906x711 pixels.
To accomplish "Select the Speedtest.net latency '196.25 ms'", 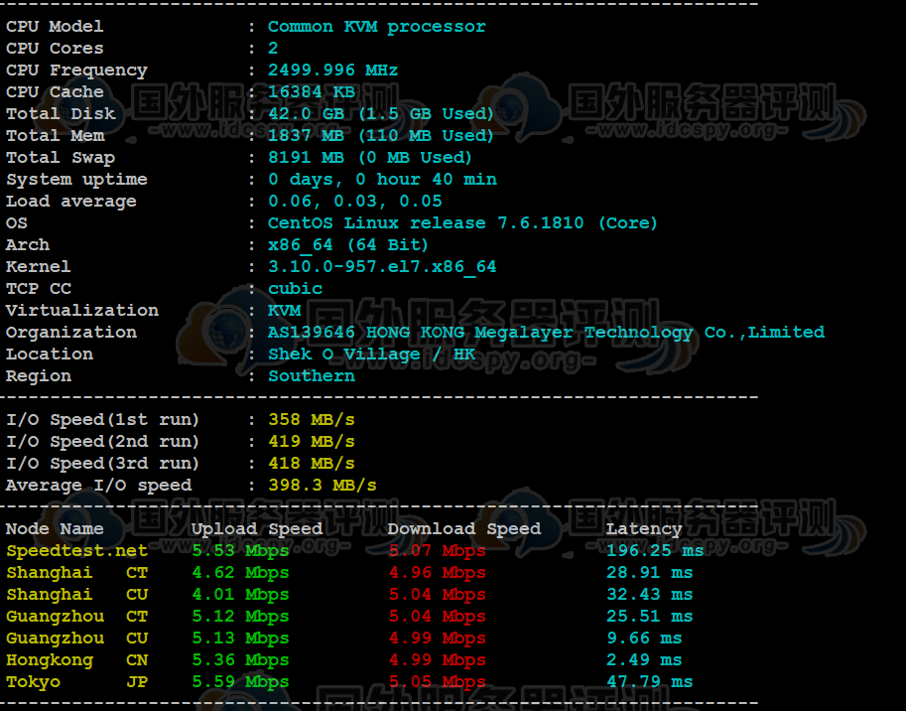I will click(x=655, y=551).
